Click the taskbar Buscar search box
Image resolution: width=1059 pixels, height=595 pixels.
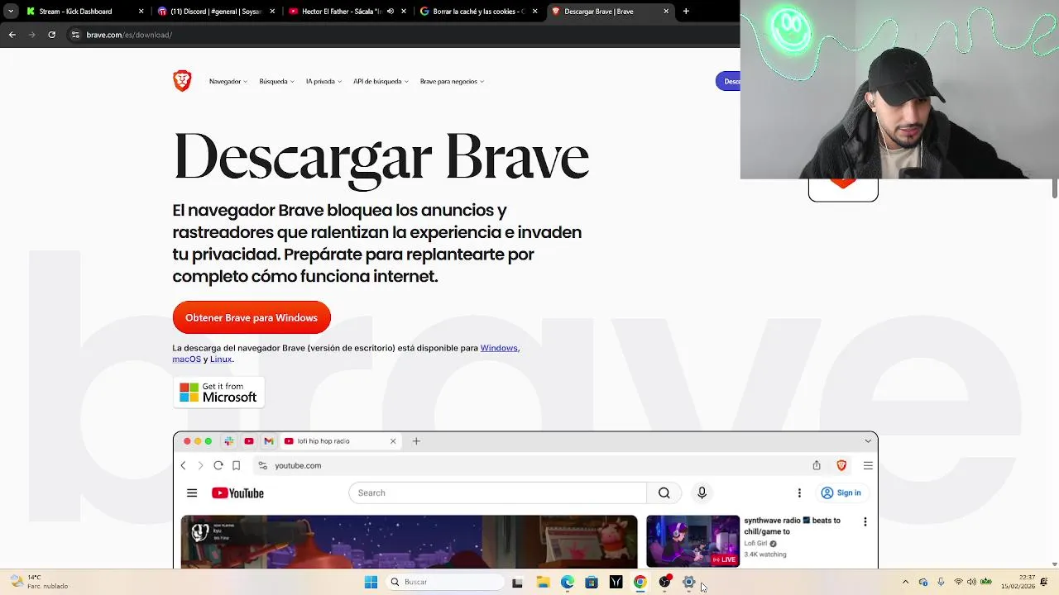pyautogui.click(x=445, y=582)
